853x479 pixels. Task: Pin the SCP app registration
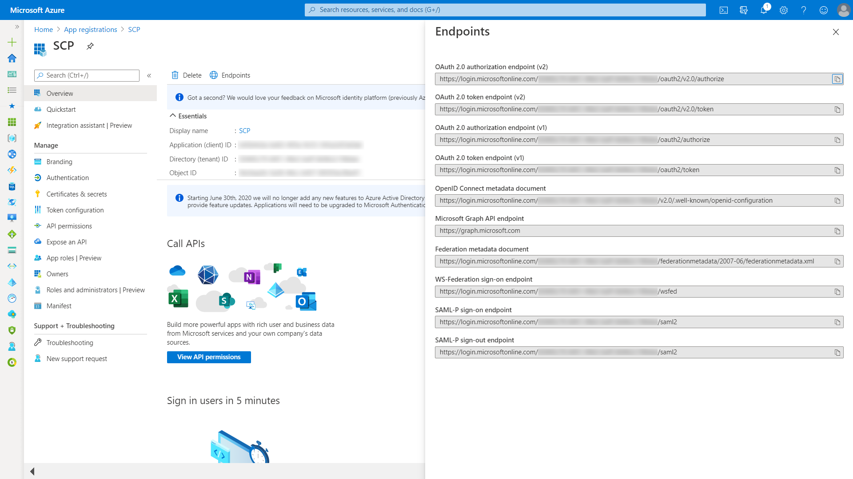click(x=90, y=46)
